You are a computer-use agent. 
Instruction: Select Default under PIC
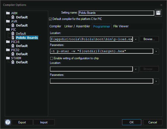[21, 34]
